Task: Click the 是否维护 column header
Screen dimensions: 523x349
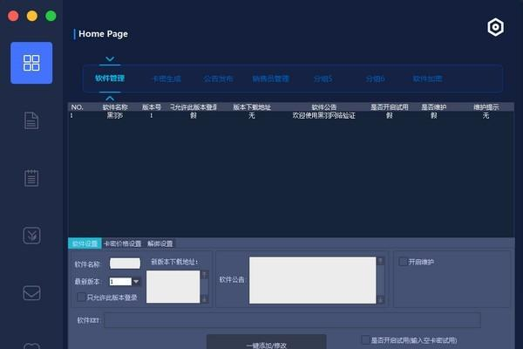Action: pyautogui.click(x=433, y=107)
